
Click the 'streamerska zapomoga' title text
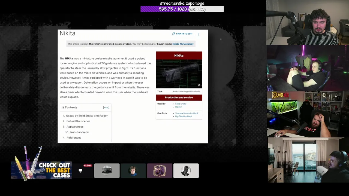[x=182, y=3]
